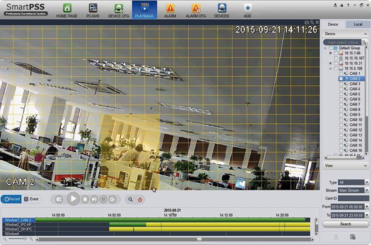The height and width of the screenshot is (245, 371).
Task: Click the ADD plus icon
Action: [248, 9]
